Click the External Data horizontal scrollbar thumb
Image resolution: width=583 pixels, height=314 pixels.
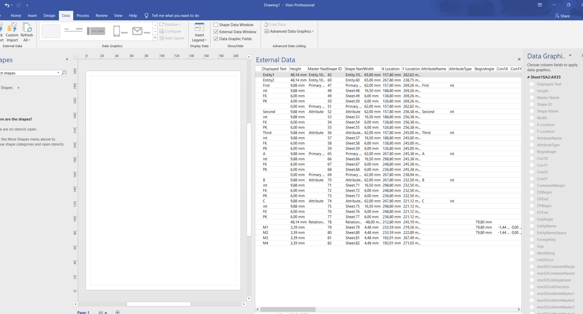(288, 309)
